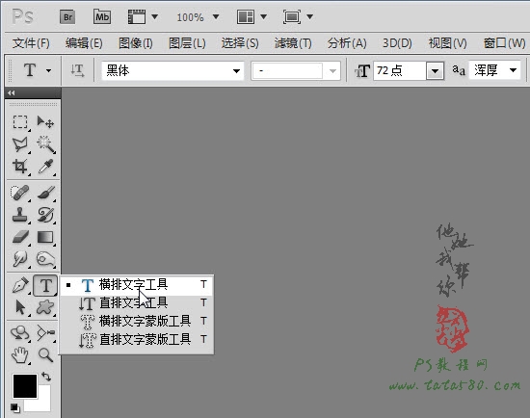Select the History Brush tool
Screen dimensions: 530x418
click(45, 215)
